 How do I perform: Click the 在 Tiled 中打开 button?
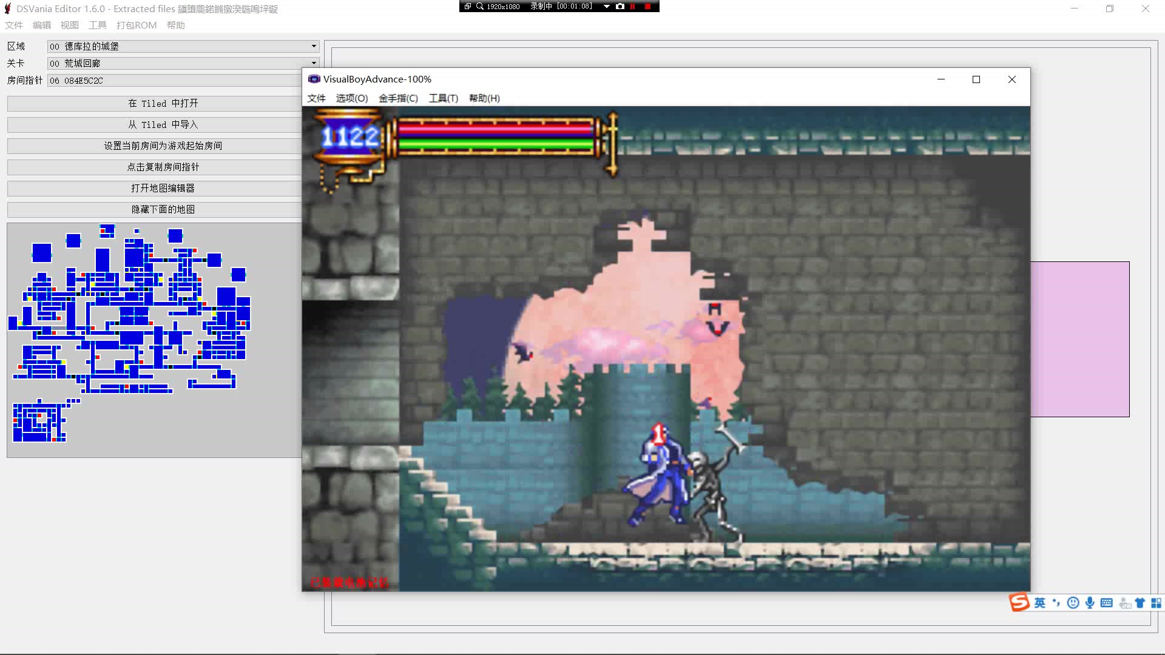[x=163, y=104]
